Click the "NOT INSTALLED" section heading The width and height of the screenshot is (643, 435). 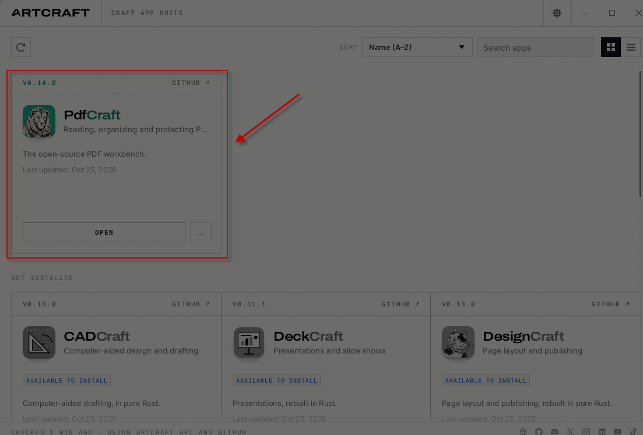click(42, 278)
